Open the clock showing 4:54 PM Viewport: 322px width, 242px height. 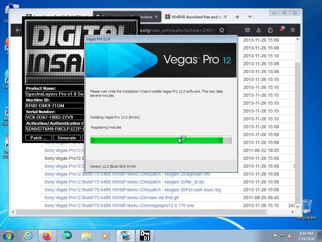[x=306, y=236]
